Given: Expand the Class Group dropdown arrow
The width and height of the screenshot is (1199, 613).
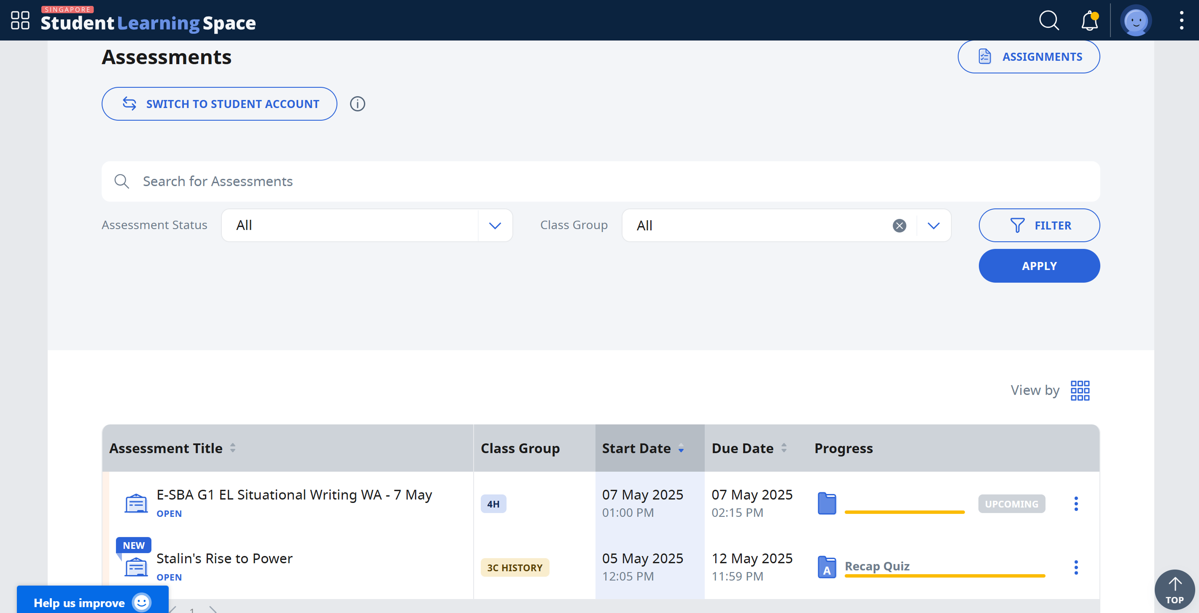Looking at the screenshot, I should point(933,226).
